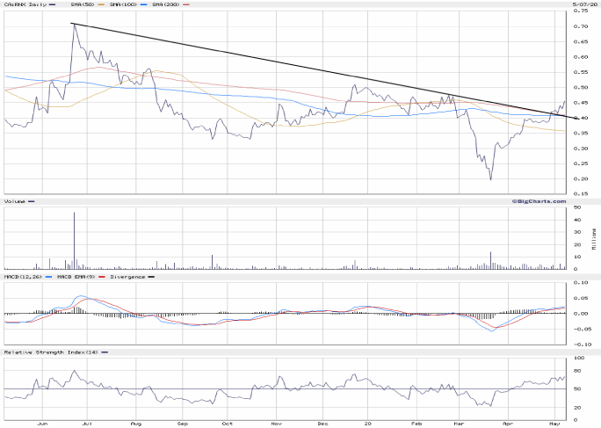Click the 100 RSI axis label
This screenshot has height=428, width=601.
tap(579, 358)
